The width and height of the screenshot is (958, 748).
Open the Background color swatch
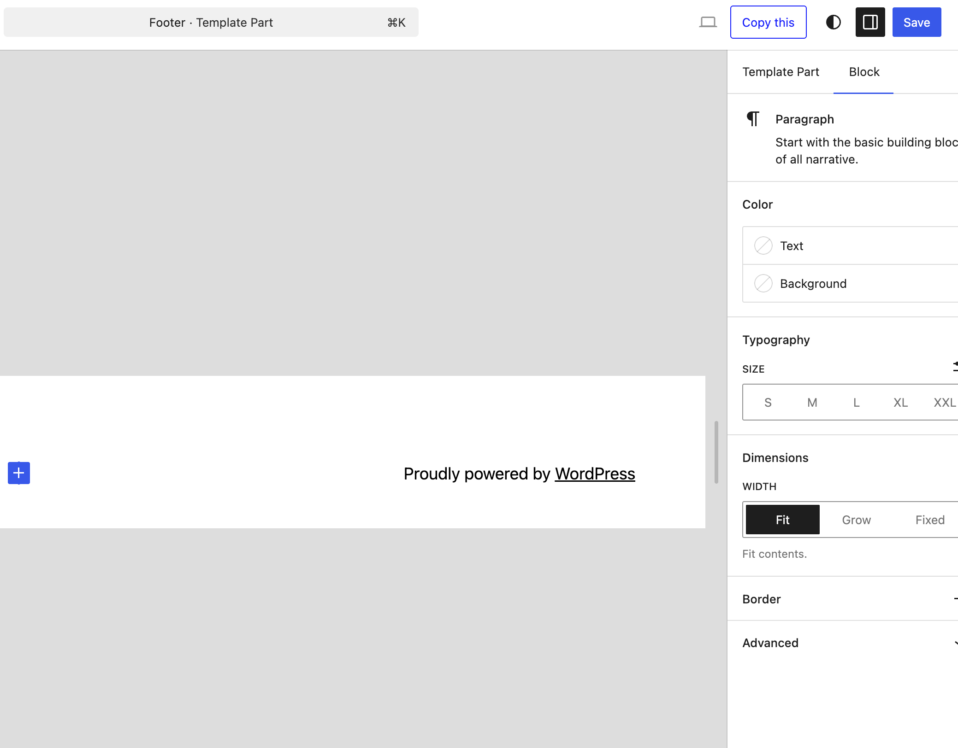pos(763,283)
